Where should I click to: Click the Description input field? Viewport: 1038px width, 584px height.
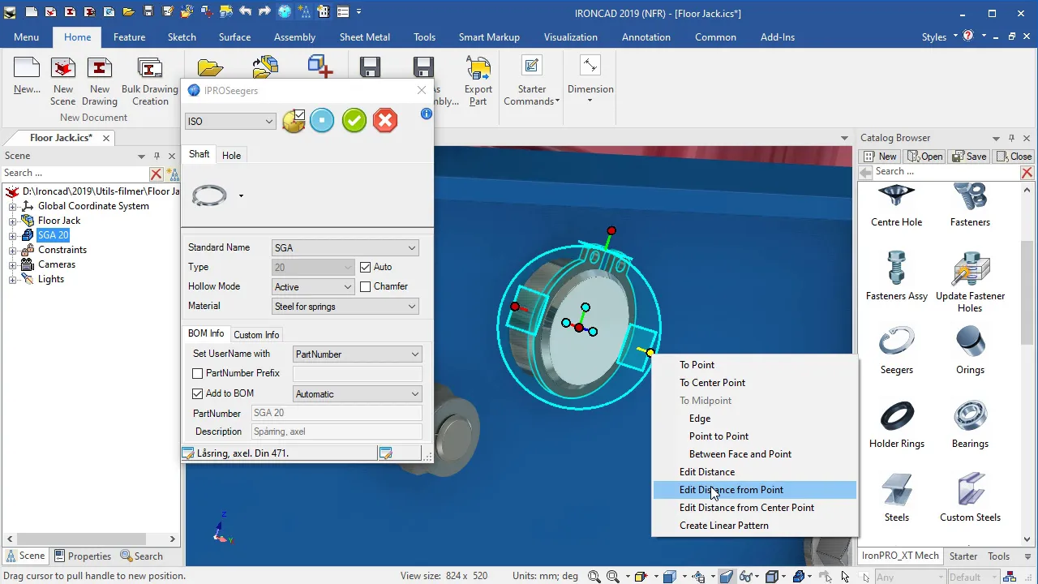click(x=337, y=432)
